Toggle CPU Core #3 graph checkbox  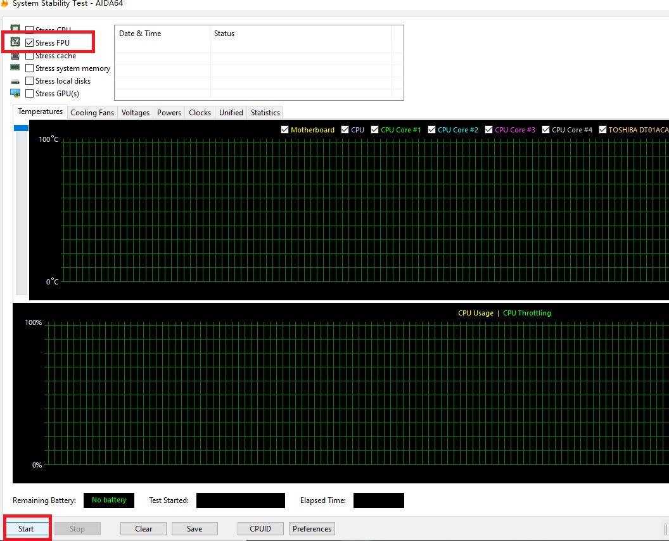pyautogui.click(x=488, y=130)
